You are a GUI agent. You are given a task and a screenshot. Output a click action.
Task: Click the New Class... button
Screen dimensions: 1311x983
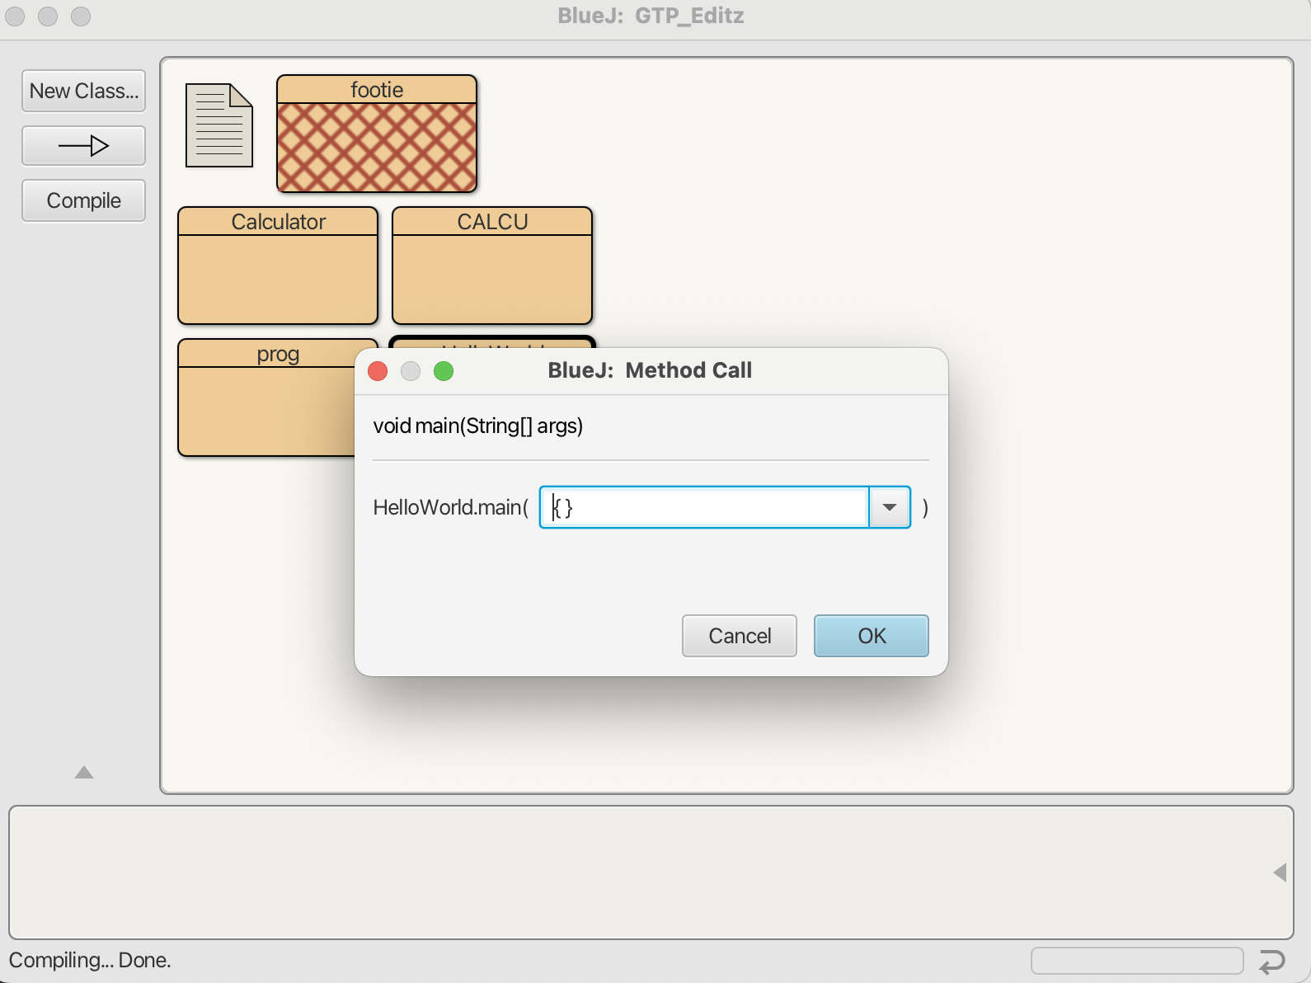(83, 91)
